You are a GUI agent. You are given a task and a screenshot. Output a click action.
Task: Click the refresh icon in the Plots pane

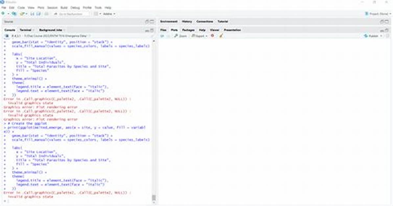click(388, 36)
